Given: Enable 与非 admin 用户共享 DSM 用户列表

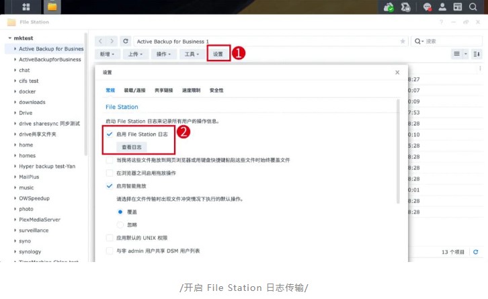Looking at the screenshot, I should click(x=110, y=251).
